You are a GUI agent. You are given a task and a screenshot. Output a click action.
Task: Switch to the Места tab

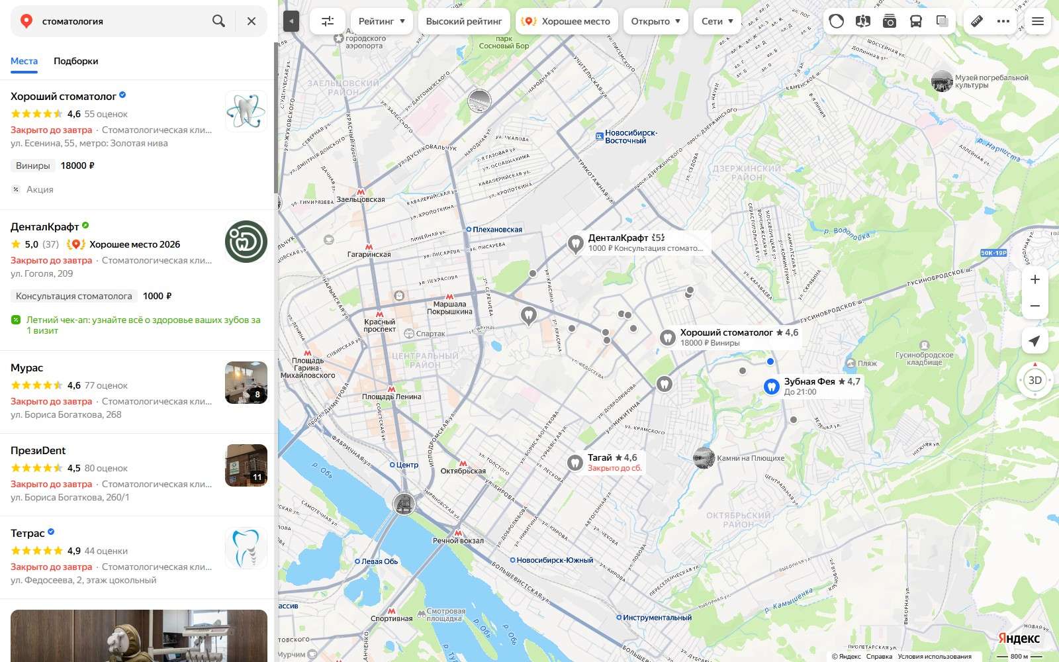pos(24,61)
